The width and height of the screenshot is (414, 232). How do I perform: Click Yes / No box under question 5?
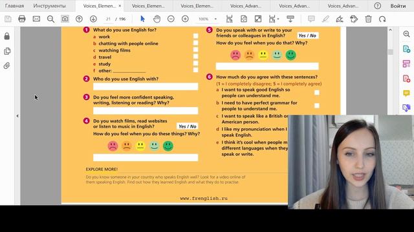click(x=307, y=35)
